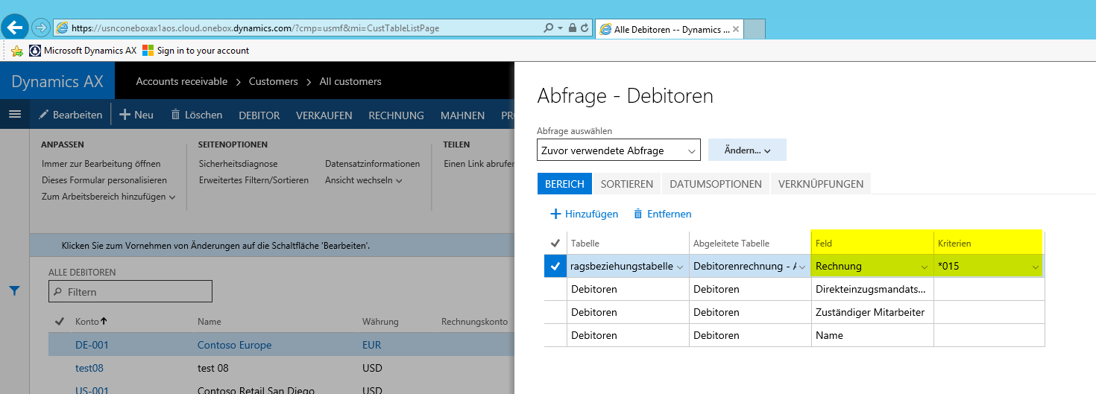
Task: Click the Bearbeiten pencil edit button
Action: pos(71,115)
